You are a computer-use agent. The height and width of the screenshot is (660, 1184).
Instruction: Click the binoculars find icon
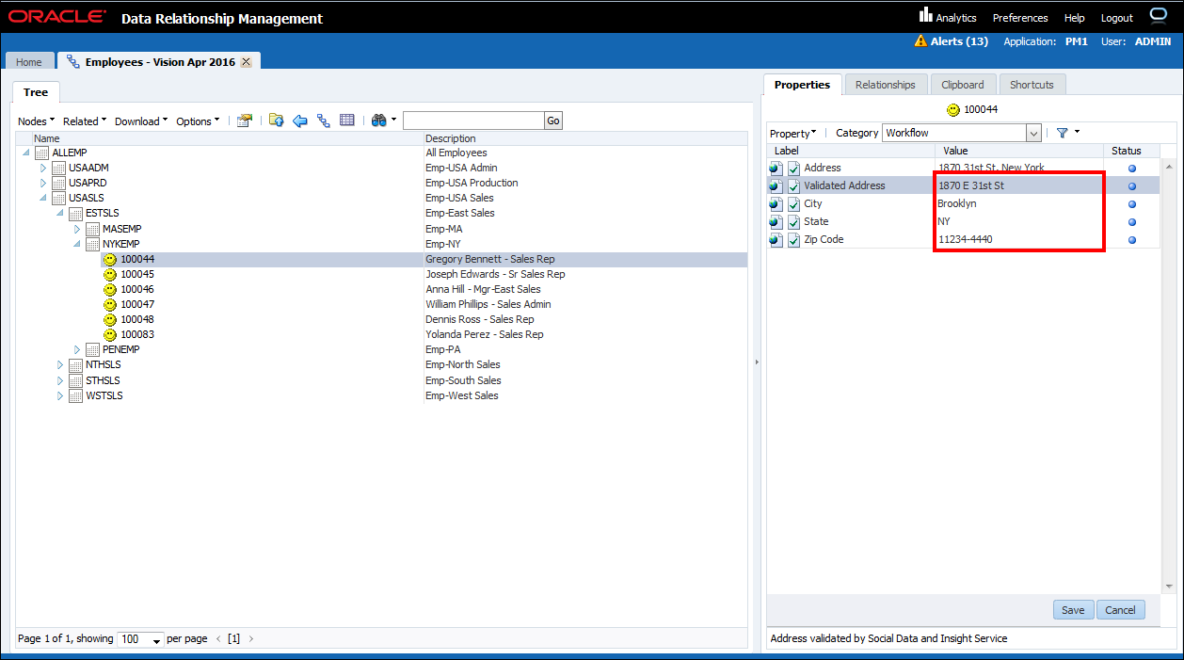click(378, 121)
